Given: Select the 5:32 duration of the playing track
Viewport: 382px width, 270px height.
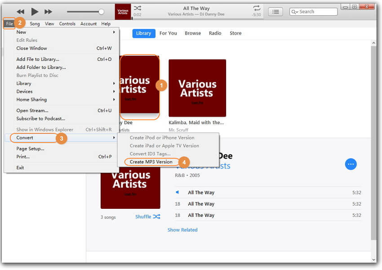Looking at the screenshot, I should pos(357,193).
